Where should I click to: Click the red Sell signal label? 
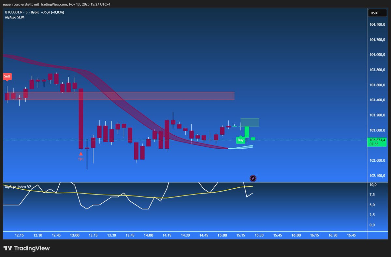(x=7, y=76)
